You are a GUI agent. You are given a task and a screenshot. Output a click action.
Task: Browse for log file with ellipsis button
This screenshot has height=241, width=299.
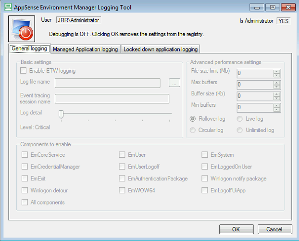tap(174, 83)
